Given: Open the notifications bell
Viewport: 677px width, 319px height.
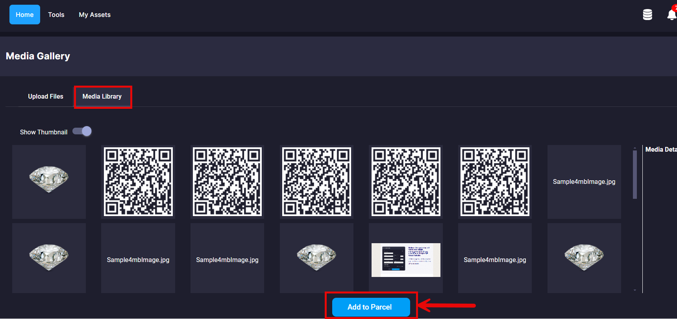Looking at the screenshot, I should [x=672, y=15].
